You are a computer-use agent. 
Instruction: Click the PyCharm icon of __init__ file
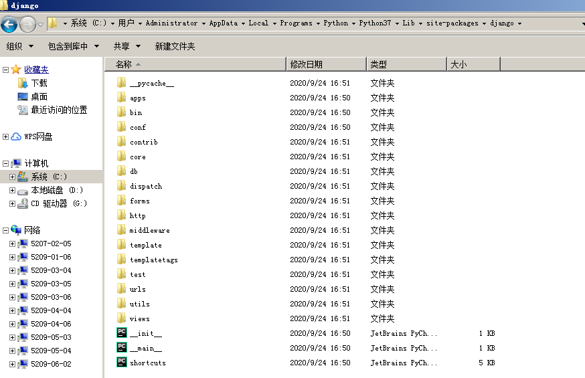(122, 333)
